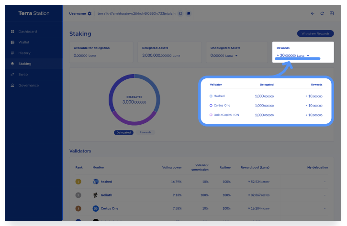Click the 30.000000 Luna rewards value
This screenshot has width=347, height=226.
291,55
